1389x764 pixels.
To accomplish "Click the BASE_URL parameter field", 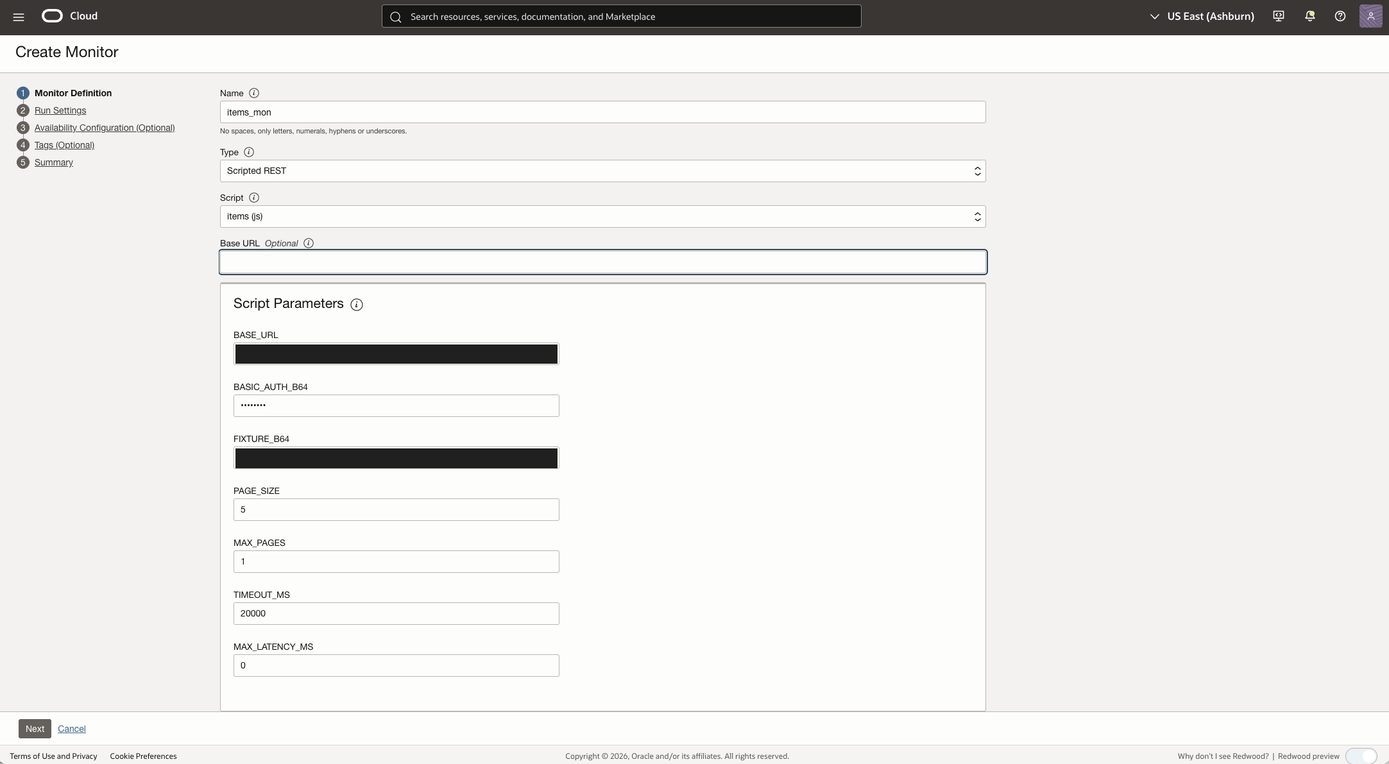I will 396,354.
